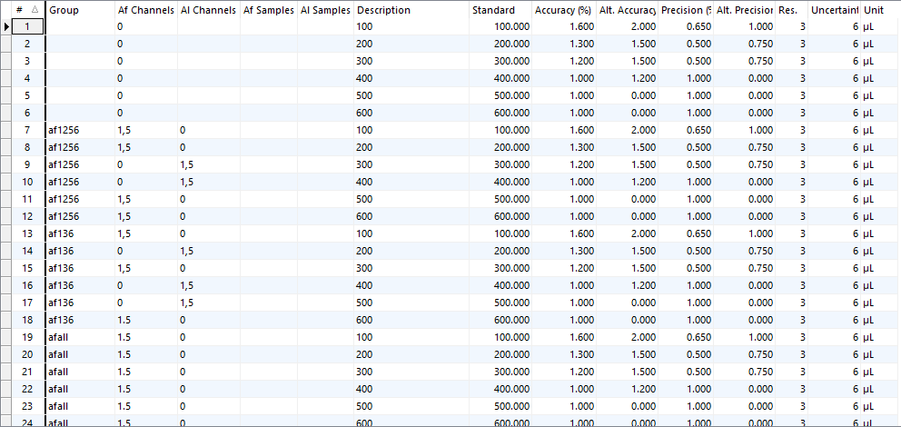Click the Af Channels cell in row 16
Viewport: 901px width, 427px height.
(145, 285)
